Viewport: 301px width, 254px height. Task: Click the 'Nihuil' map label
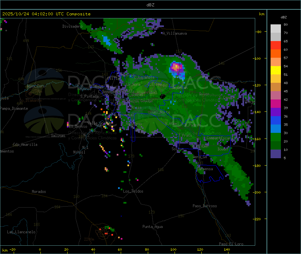click(79, 152)
